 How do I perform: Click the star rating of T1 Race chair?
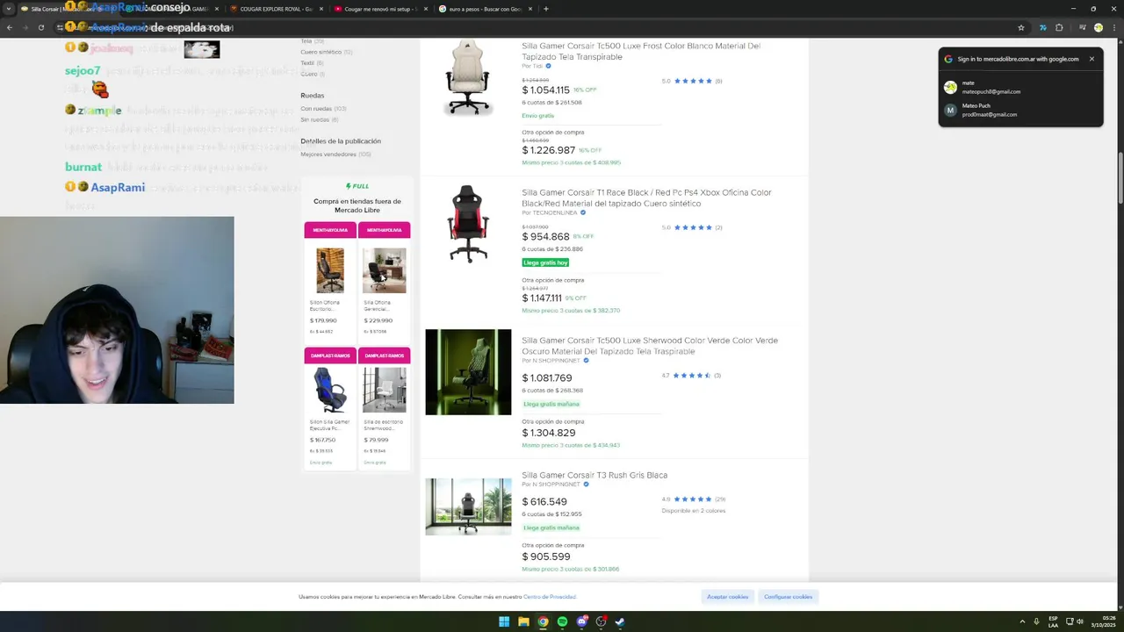point(693,227)
